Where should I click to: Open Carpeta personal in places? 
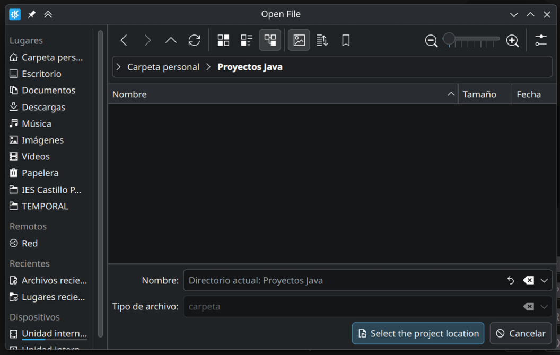click(49, 57)
